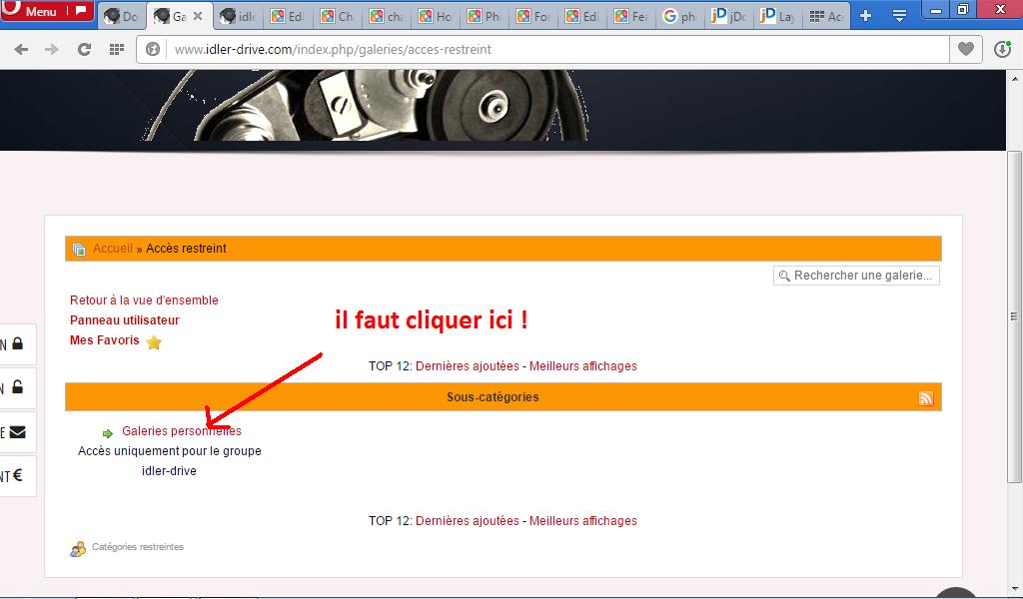1023x599 pixels.
Task: Reload the page with the refresh icon
Action: 85,49
